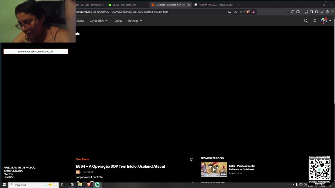Open a new browser tab
The height and width of the screenshot is (188, 335).
tap(238, 5)
